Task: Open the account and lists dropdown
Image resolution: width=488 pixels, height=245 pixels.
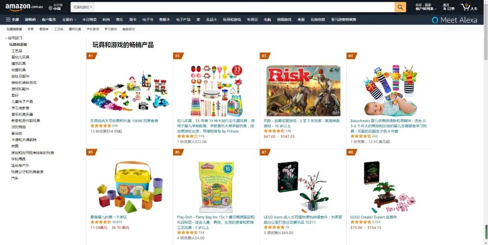Action: [426, 7]
